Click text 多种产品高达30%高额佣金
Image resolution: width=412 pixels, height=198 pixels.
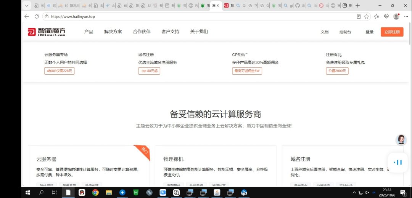click(255, 62)
